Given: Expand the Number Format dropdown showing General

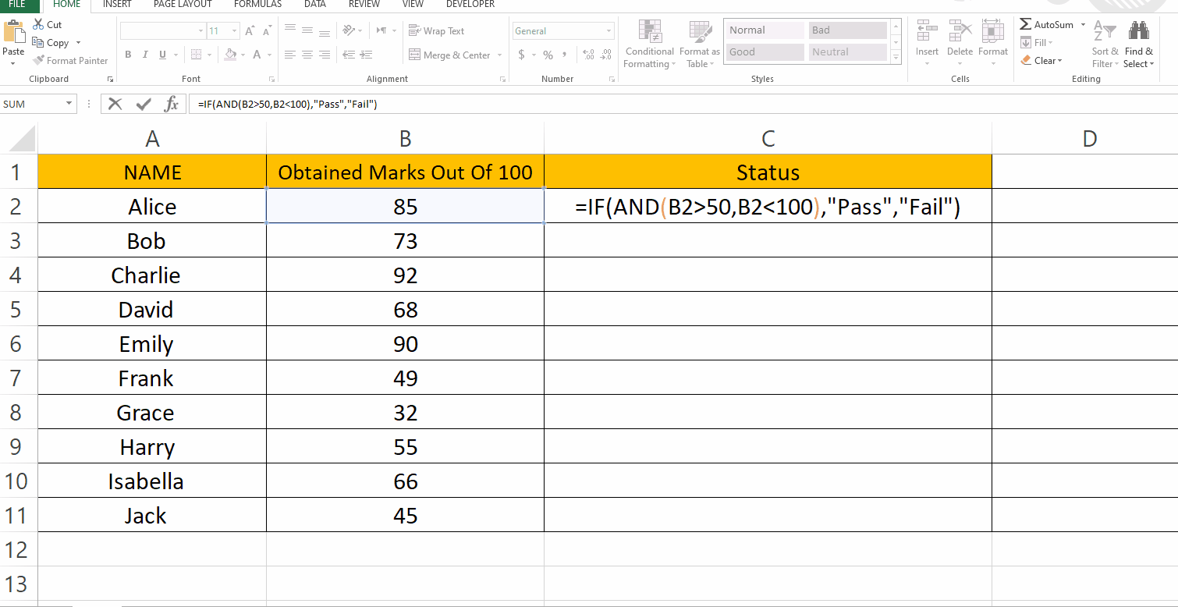Looking at the screenshot, I should click(609, 30).
